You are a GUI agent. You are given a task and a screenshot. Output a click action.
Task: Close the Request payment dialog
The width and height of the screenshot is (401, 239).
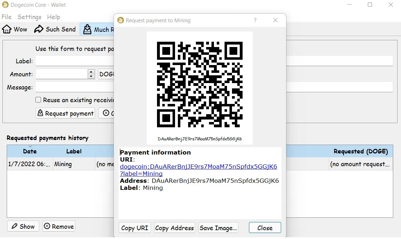[265, 227]
